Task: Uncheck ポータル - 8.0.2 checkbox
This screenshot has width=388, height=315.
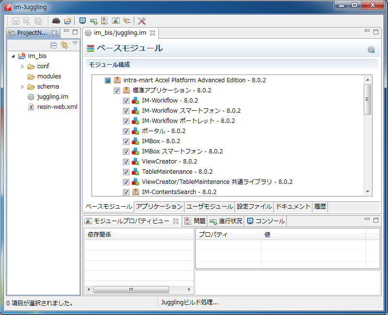Action: pyautogui.click(x=126, y=131)
